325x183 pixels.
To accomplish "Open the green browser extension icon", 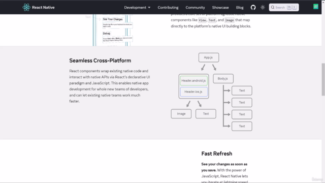I will point(316,7).
